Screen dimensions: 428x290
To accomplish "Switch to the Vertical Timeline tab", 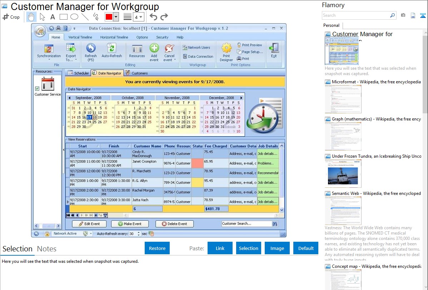I will pyautogui.click(x=80, y=37).
